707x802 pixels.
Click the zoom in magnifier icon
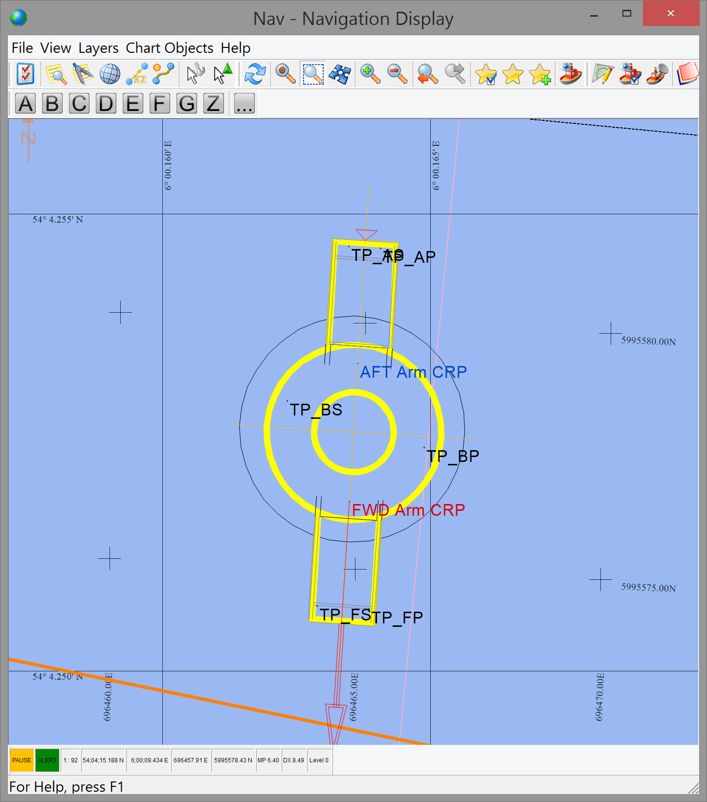tap(370, 74)
